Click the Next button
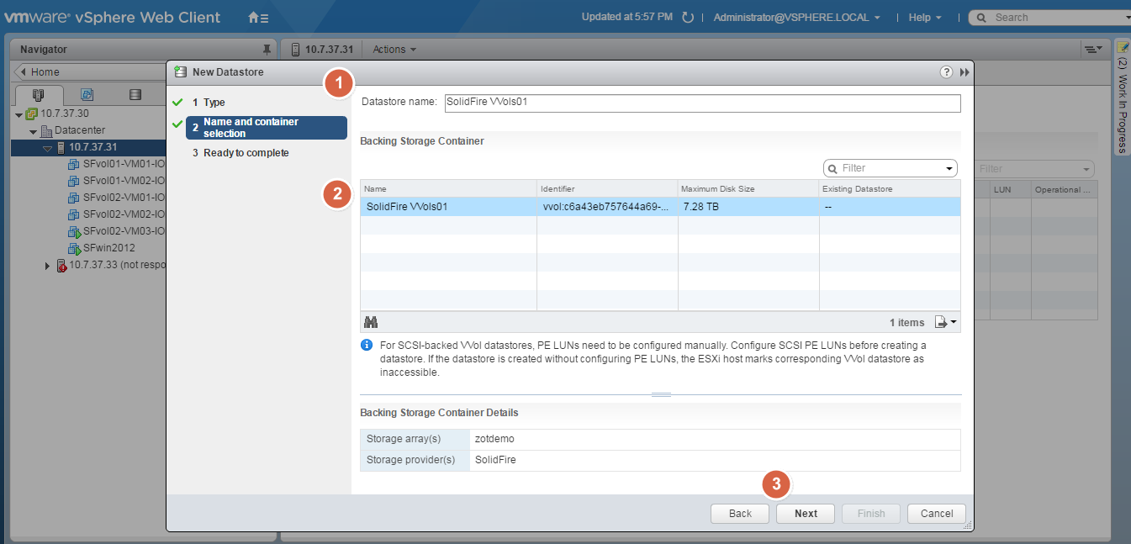Screen dimensions: 1131x544 tap(806, 514)
